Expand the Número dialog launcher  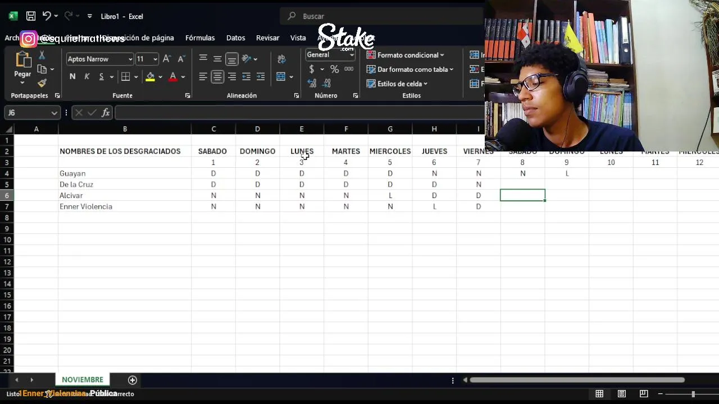(x=356, y=96)
